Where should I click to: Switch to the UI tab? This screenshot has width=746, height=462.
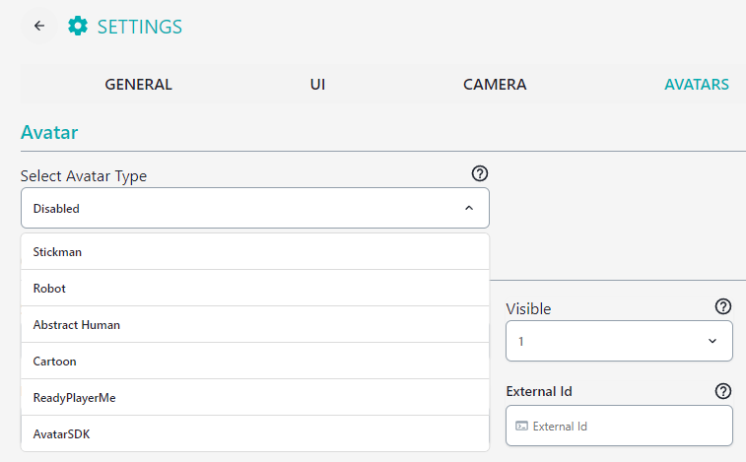pyautogui.click(x=317, y=84)
